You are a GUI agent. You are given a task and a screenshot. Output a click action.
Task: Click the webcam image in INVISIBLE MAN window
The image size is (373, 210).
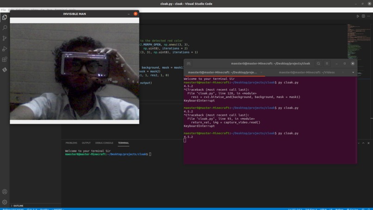[75, 72]
